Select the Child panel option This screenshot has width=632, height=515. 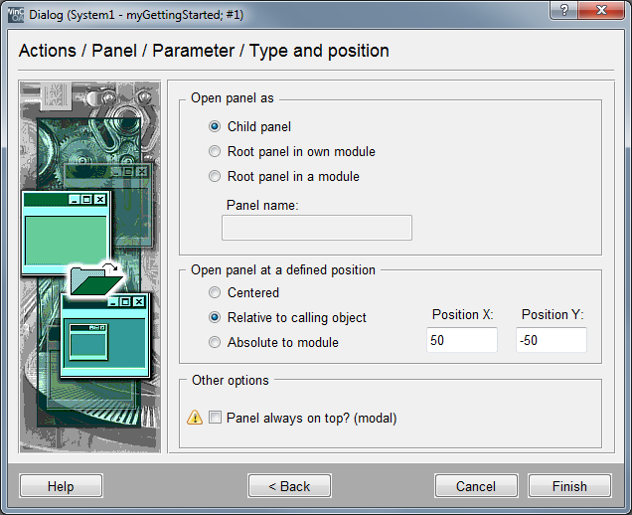click(215, 127)
